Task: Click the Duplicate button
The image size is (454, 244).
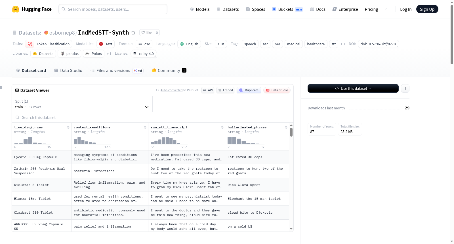Action: (249, 90)
